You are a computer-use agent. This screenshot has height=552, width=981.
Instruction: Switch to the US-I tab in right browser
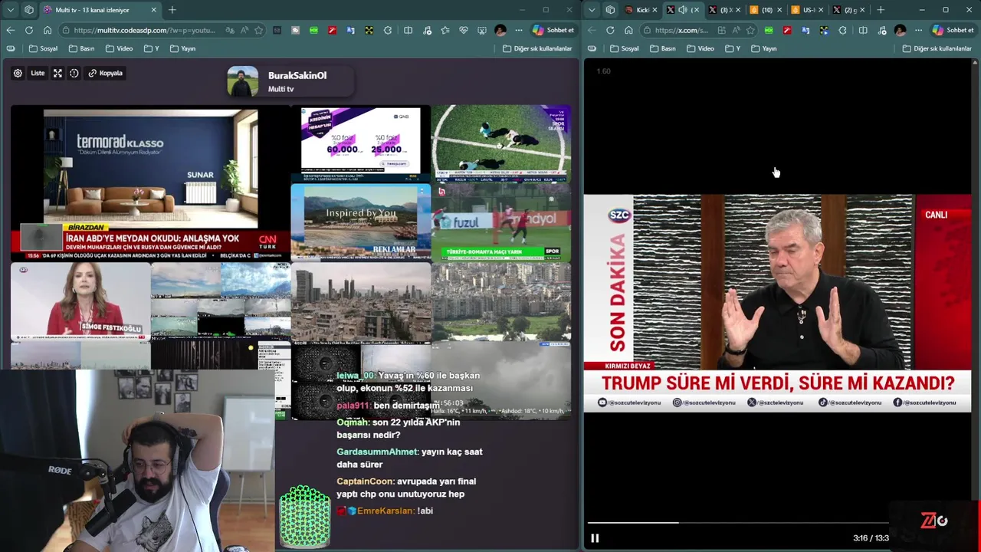pyautogui.click(x=806, y=10)
